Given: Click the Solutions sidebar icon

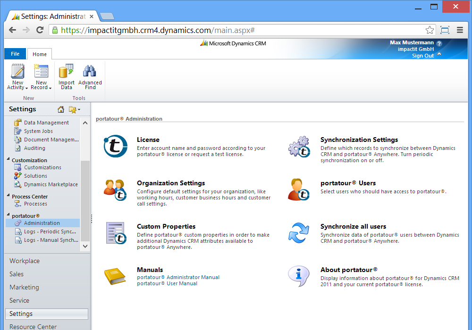Looking at the screenshot, I should click(x=18, y=176).
